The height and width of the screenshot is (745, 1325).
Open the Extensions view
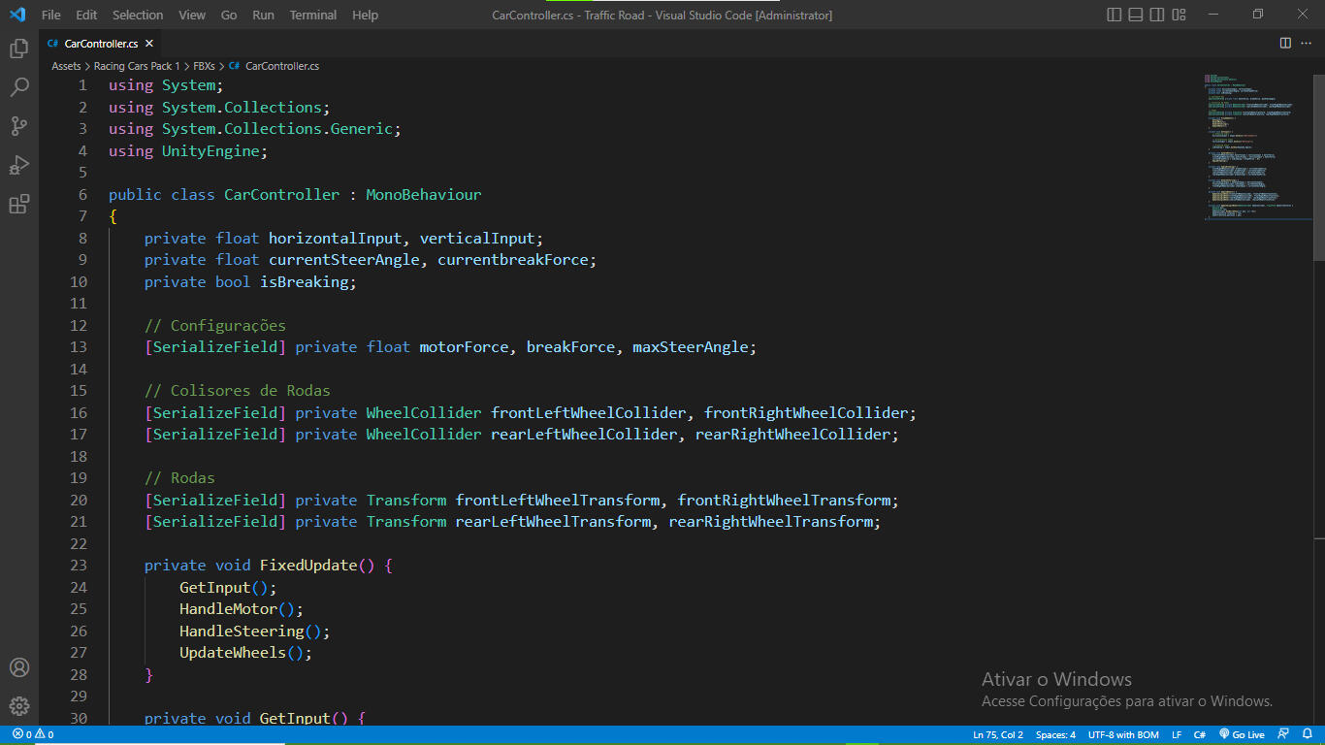point(19,205)
